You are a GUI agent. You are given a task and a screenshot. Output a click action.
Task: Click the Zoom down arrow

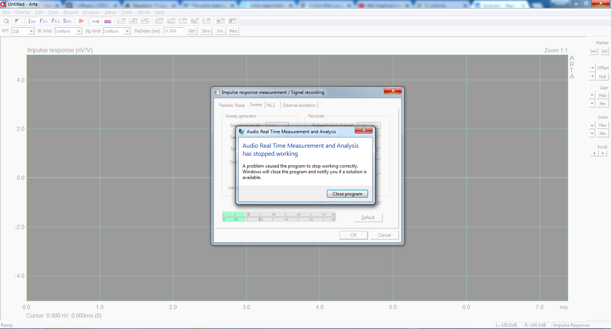click(592, 134)
